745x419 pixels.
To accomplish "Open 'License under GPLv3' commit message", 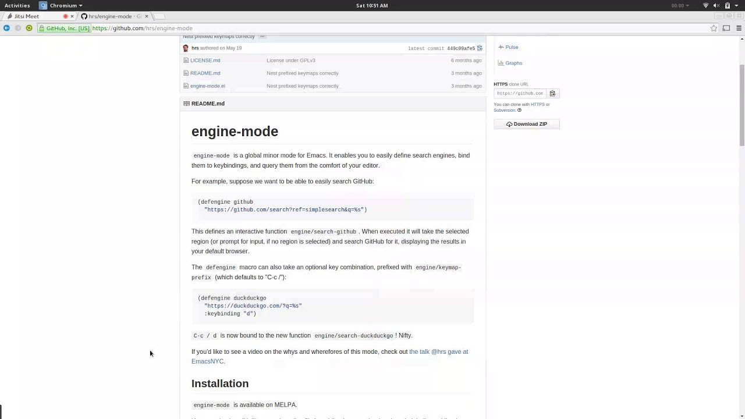I will click(291, 61).
